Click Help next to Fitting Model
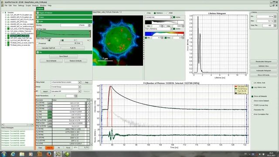The width and height of the screenshot is (279, 157). pyautogui.click(x=87, y=82)
